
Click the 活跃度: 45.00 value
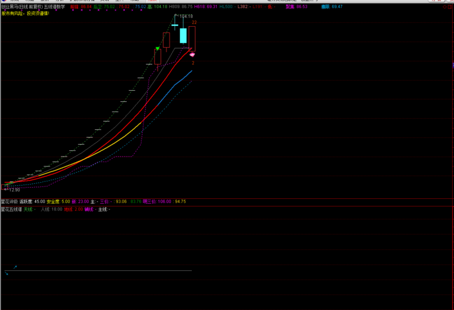(x=32, y=202)
